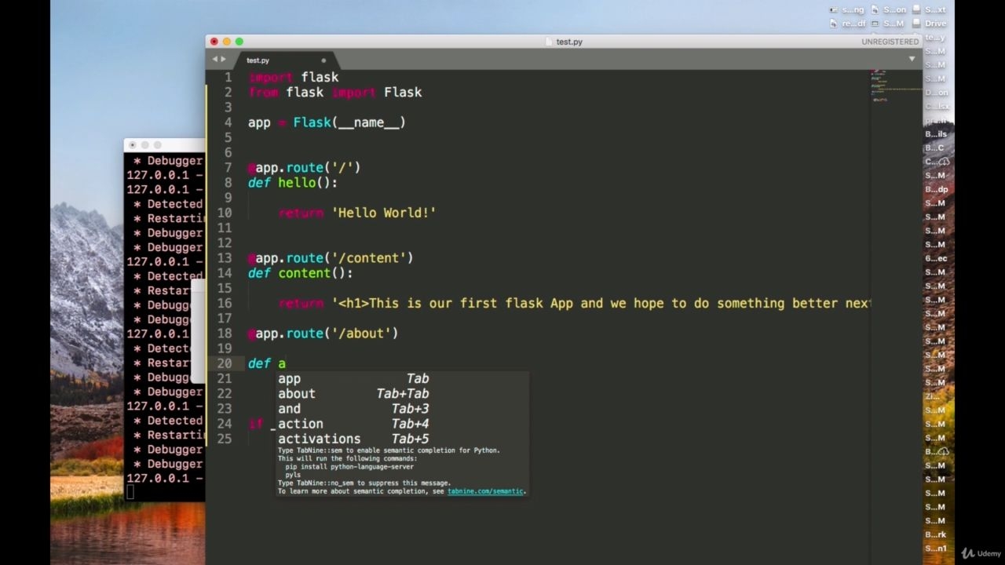Select the 's...ng' desktop file icon
The height and width of the screenshot is (565, 1005).
[847, 10]
